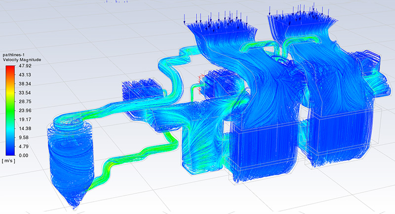Click the 47.92 maximum legend value

24,66
